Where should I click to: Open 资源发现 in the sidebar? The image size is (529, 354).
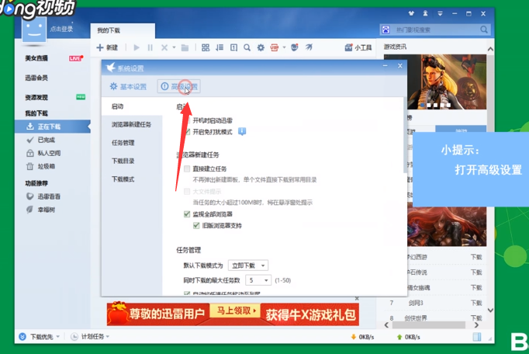(36, 98)
